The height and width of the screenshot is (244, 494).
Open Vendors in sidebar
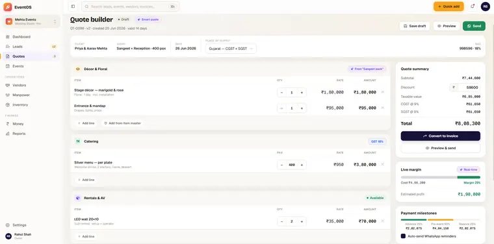pos(32,85)
